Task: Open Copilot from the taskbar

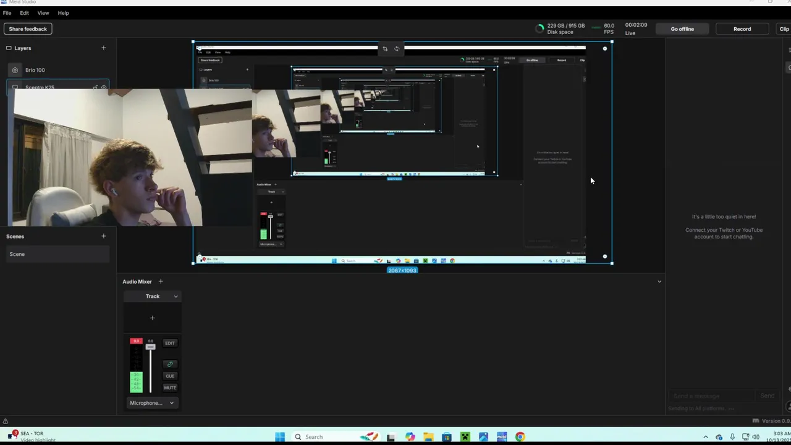Action: pos(410,437)
